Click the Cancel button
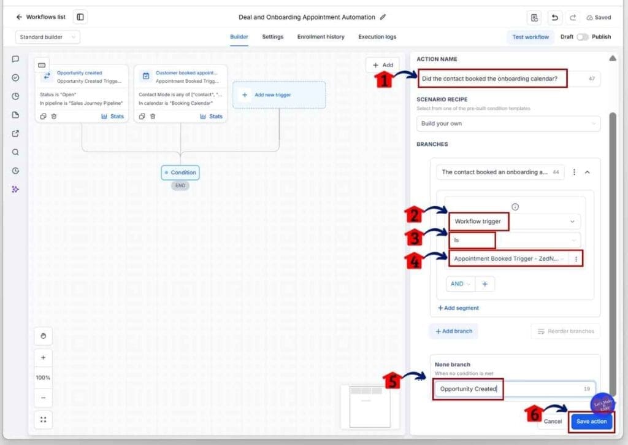The image size is (628, 445). pos(553,421)
